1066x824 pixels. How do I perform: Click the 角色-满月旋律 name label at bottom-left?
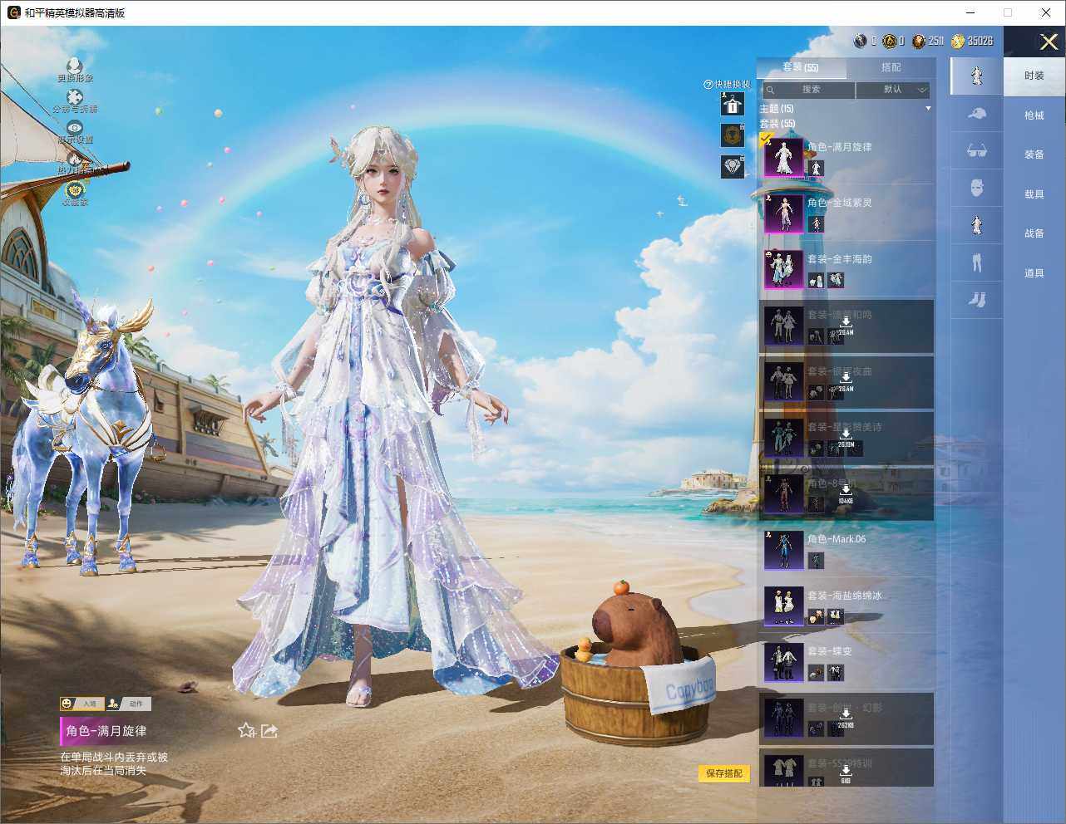[x=106, y=731]
